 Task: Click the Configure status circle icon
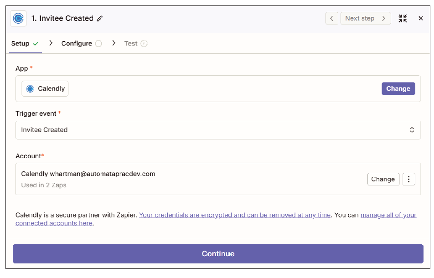coord(98,44)
